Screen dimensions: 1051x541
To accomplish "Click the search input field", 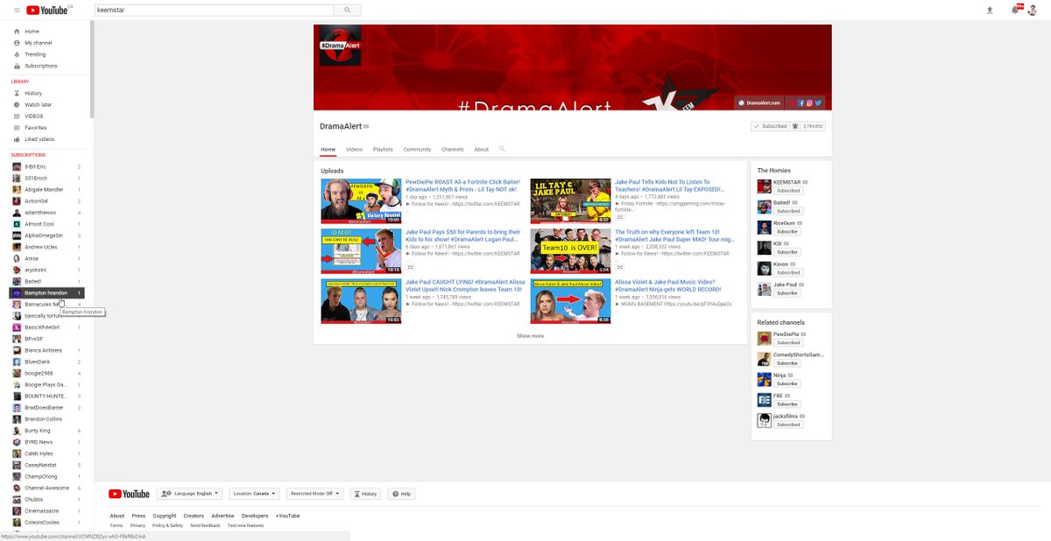I will coord(213,11).
